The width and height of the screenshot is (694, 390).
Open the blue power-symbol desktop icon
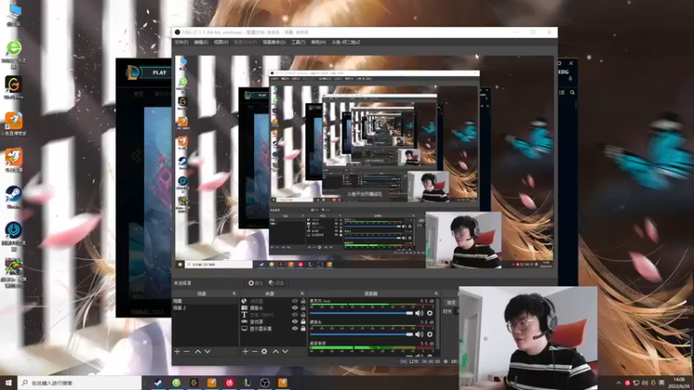pyautogui.click(x=14, y=236)
